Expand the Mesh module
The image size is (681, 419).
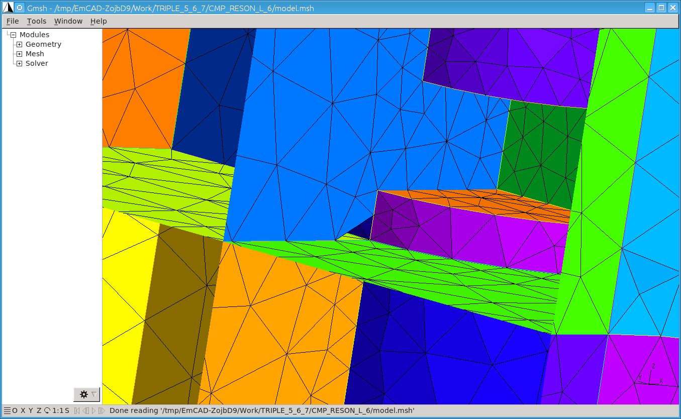coord(19,54)
